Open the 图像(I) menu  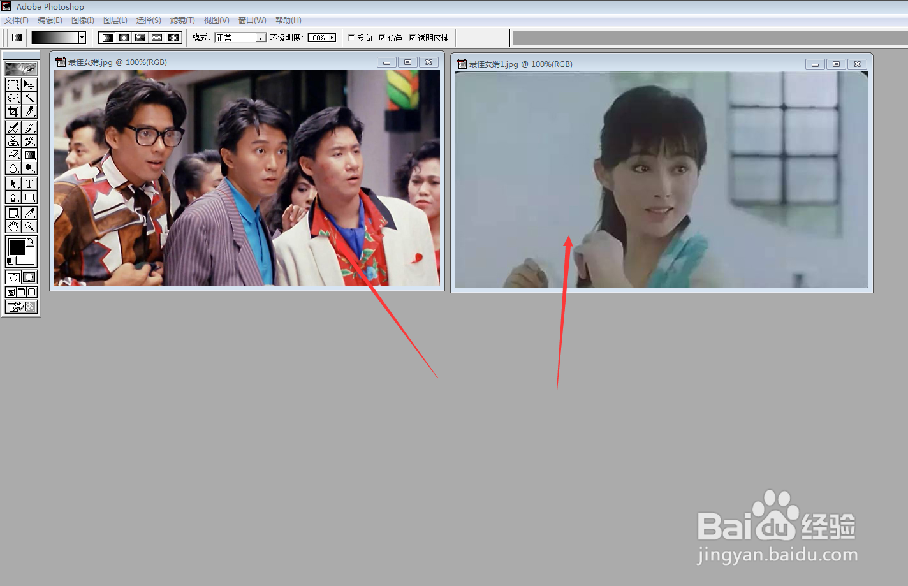point(83,20)
